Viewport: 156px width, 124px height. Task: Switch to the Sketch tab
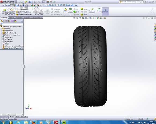coord(12,17)
